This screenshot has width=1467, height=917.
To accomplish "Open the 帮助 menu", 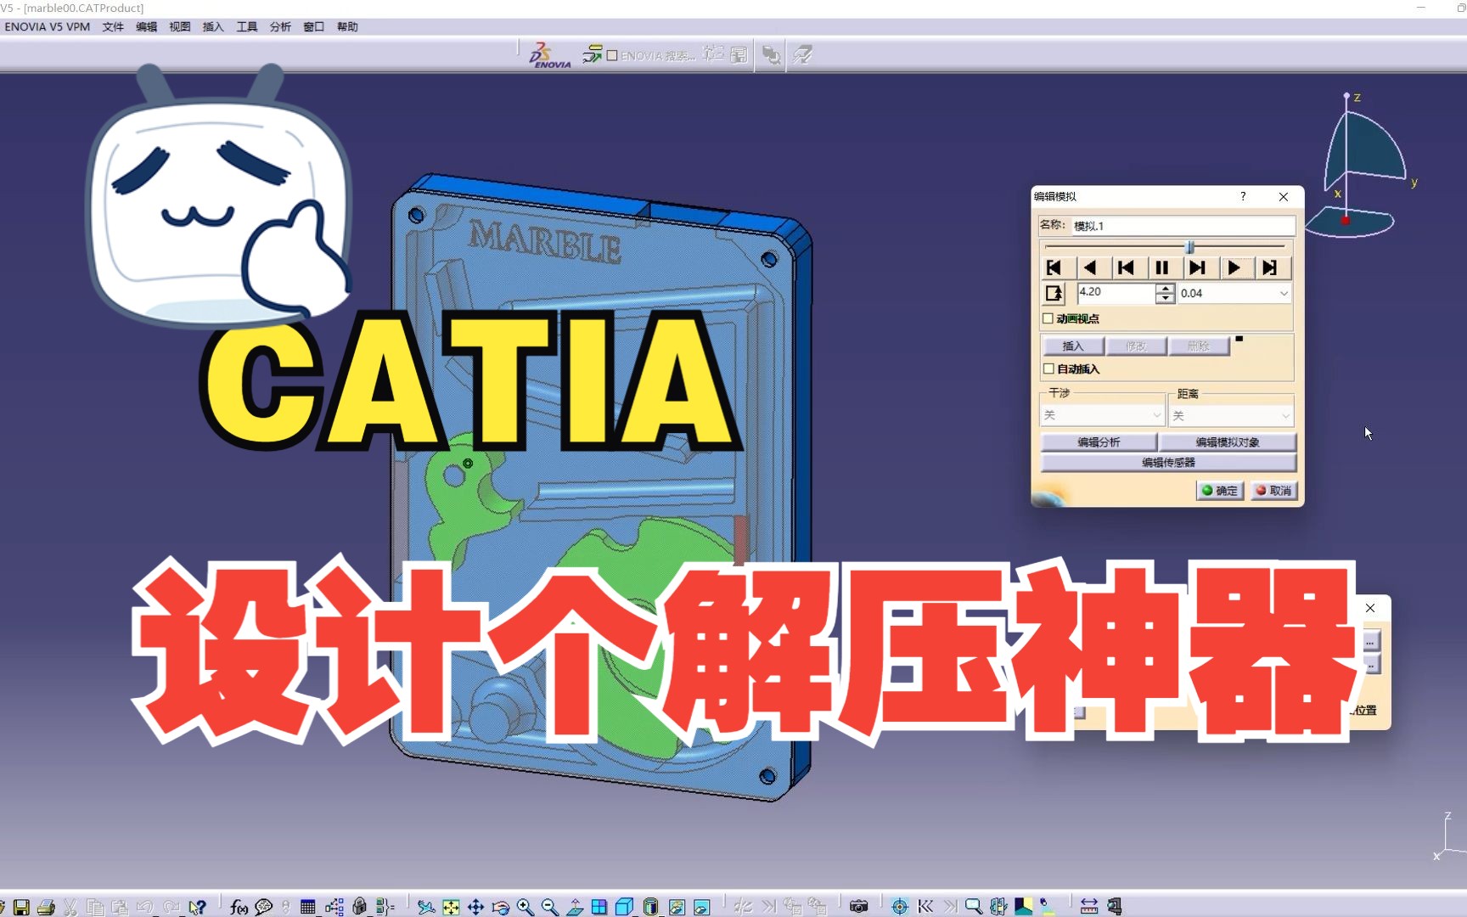I will (347, 27).
